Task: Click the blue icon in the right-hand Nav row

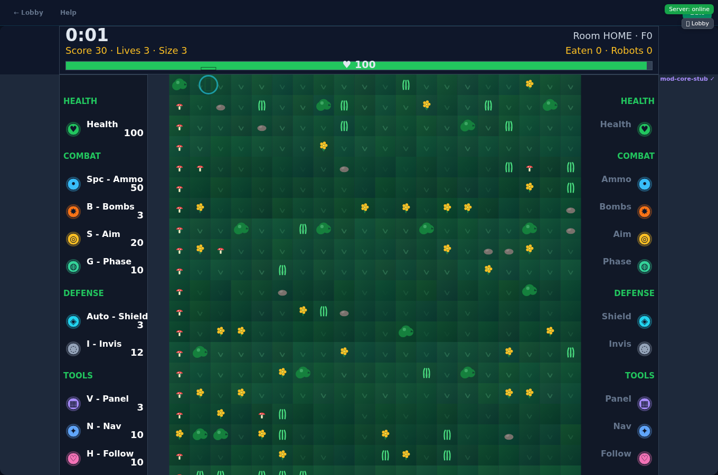Action: [x=645, y=431]
